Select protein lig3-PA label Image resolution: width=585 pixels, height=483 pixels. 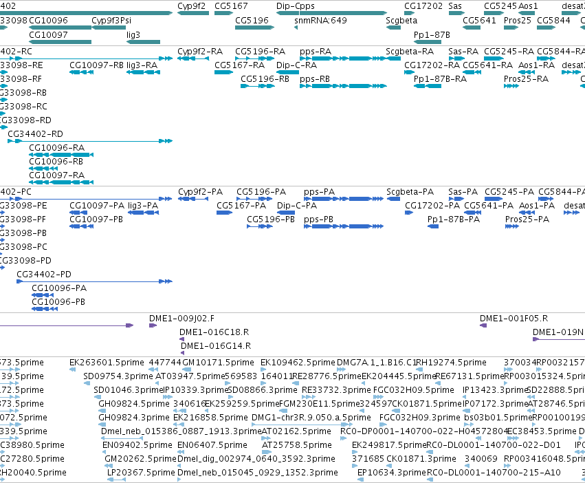click(143, 206)
